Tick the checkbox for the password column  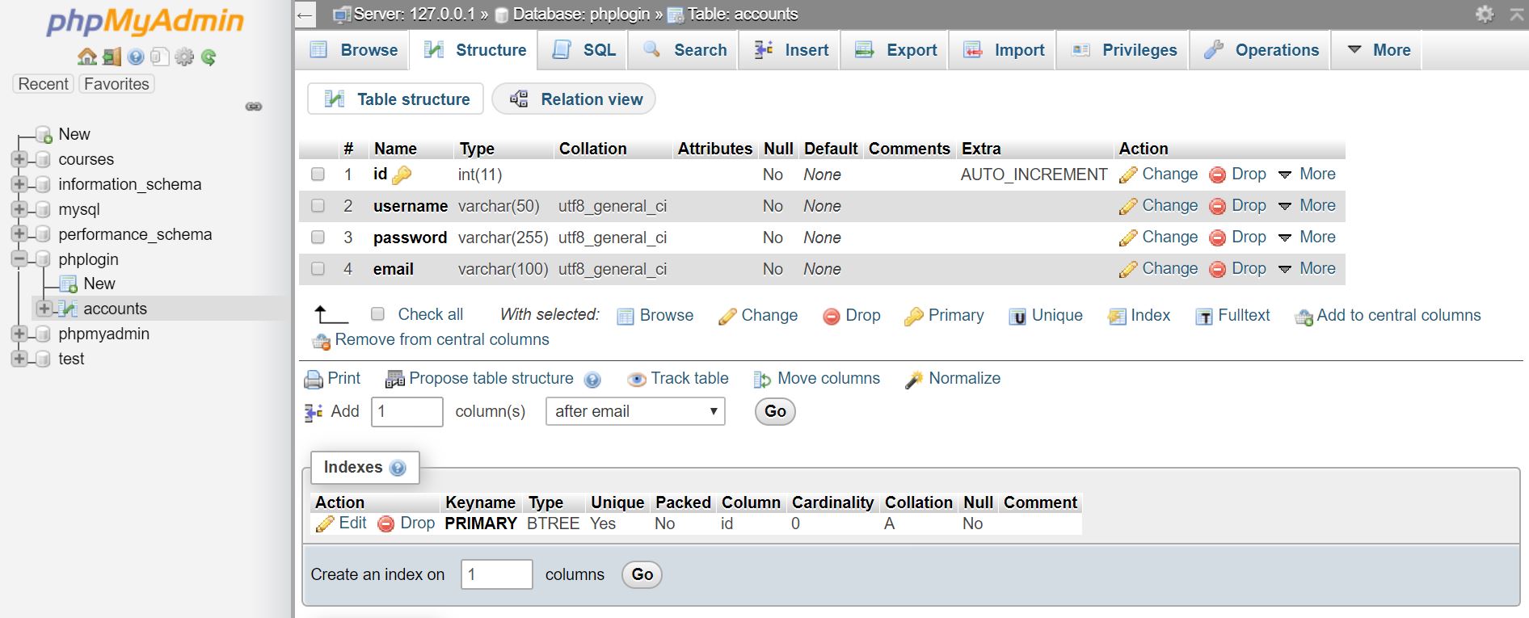[318, 238]
